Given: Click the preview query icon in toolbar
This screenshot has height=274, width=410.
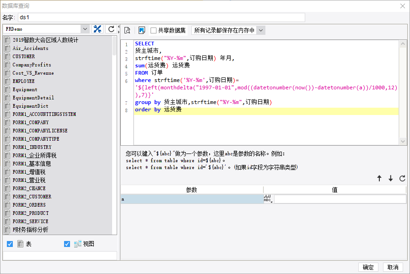Looking at the screenshot, I should tap(127, 30).
